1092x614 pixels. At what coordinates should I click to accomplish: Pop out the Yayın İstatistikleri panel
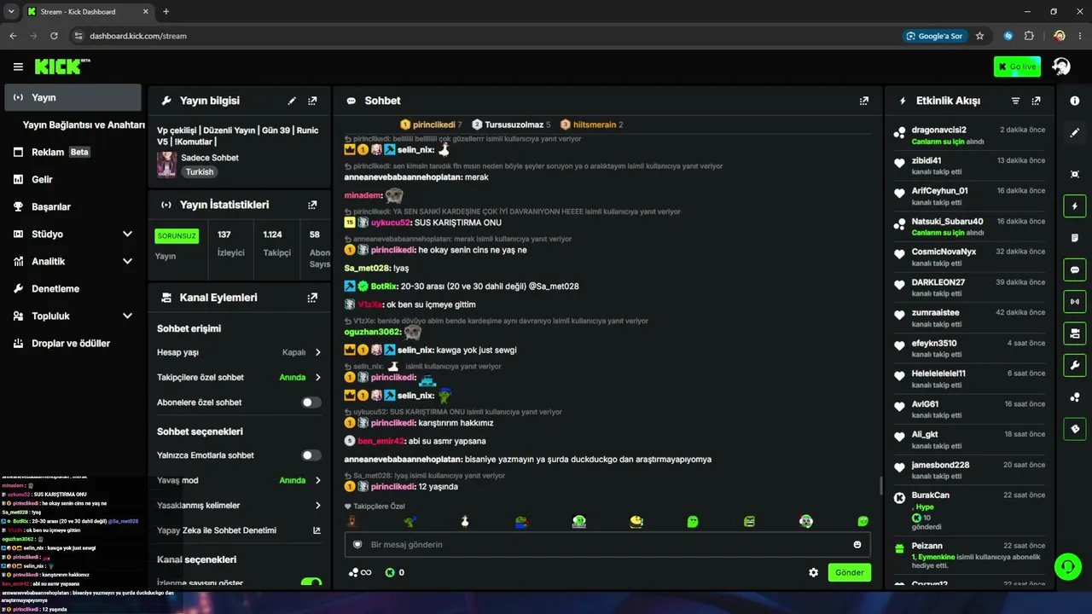(x=312, y=205)
